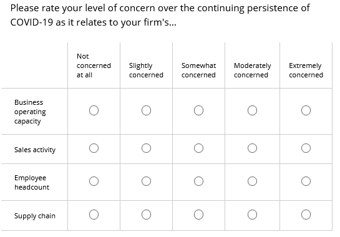Select 'Slightly concerned' for Business operating capacity
The width and height of the screenshot is (340, 237).
coord(147,110)
